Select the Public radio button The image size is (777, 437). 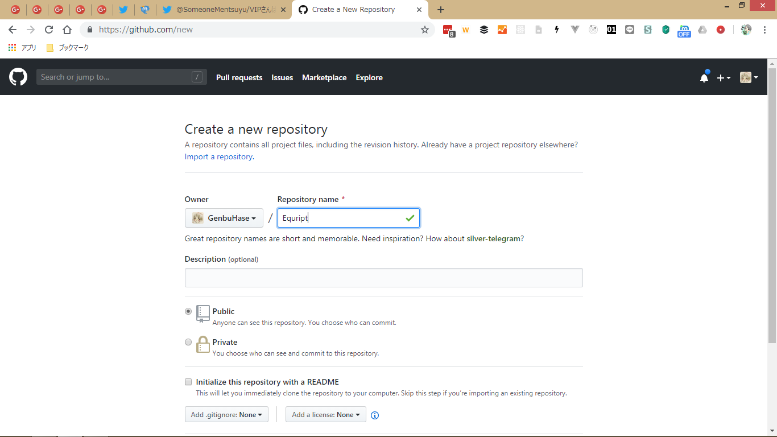(188, 311)
